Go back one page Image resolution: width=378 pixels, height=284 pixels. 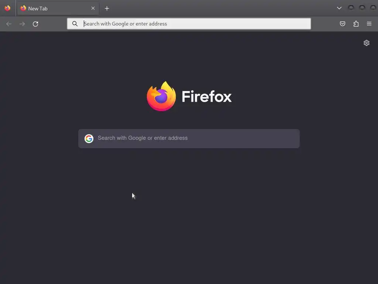9,24
